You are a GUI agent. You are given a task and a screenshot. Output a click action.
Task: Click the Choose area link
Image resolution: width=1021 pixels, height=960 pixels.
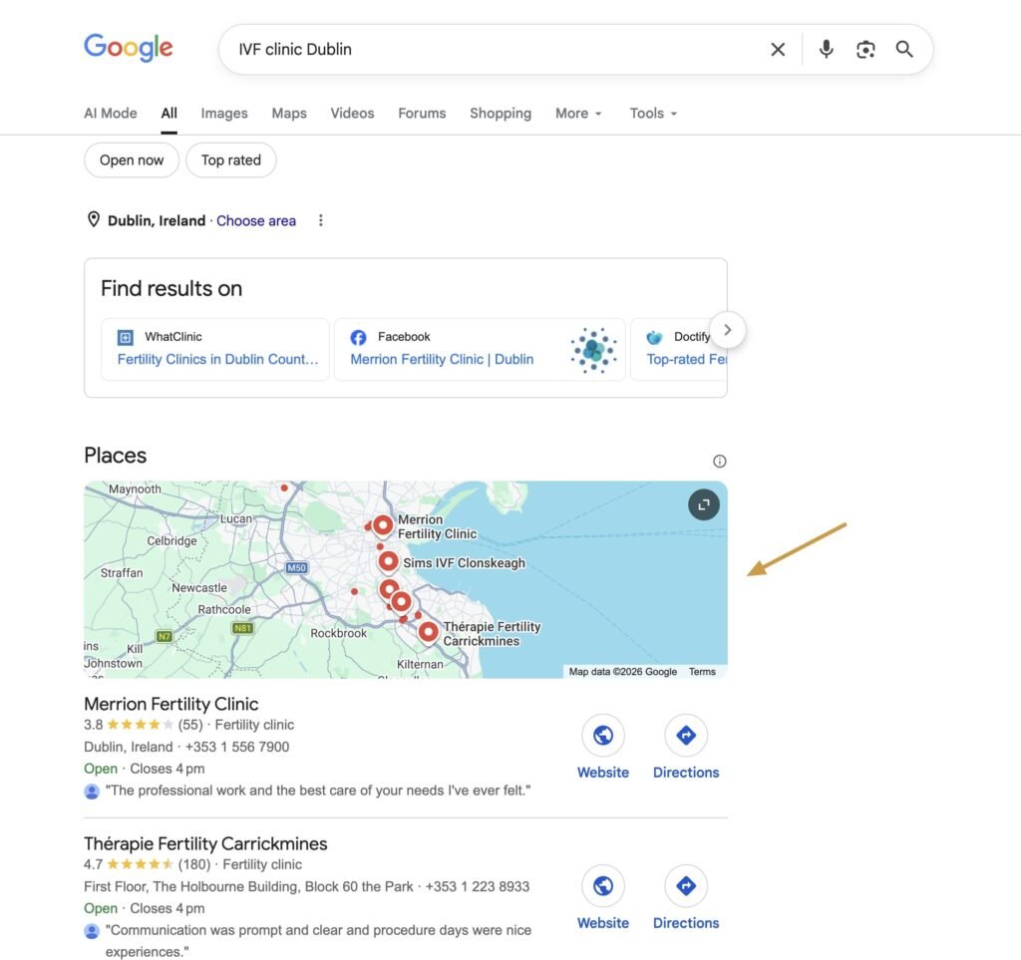(256, 221)
